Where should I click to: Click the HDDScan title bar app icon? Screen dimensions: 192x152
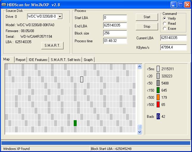click(x=4, y=5)
